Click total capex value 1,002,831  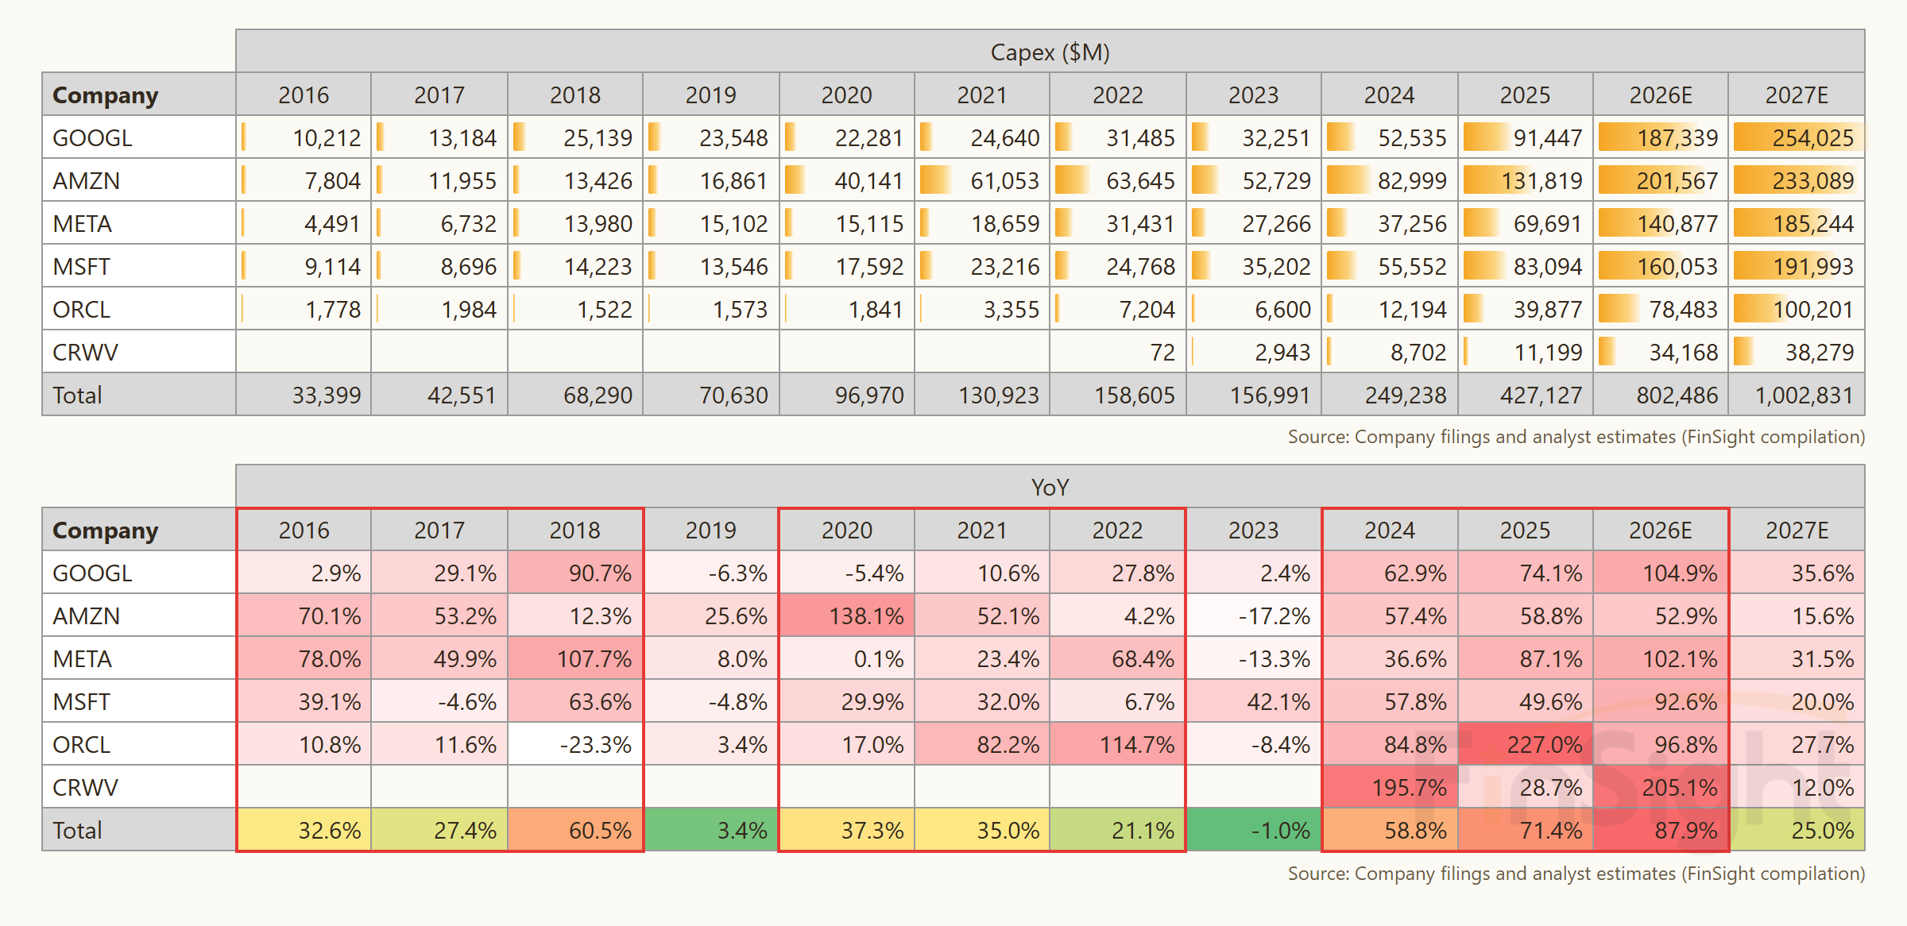(x=1804, y=395)
